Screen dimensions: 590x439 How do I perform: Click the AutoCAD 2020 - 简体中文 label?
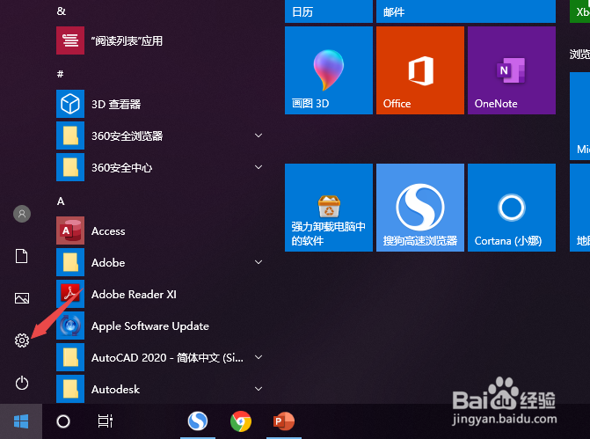167,357
